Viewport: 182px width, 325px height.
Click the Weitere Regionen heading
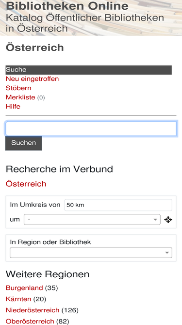pos(48,274)
